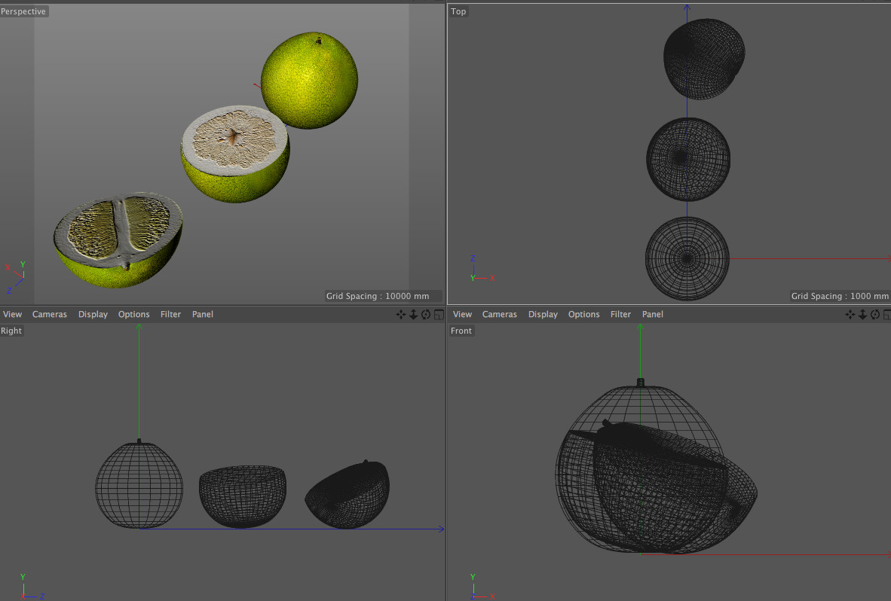The height and width of the screenshot is (601, 891).
Task: Click the rotate icon in Right viewport header
Action: [426, 314]
